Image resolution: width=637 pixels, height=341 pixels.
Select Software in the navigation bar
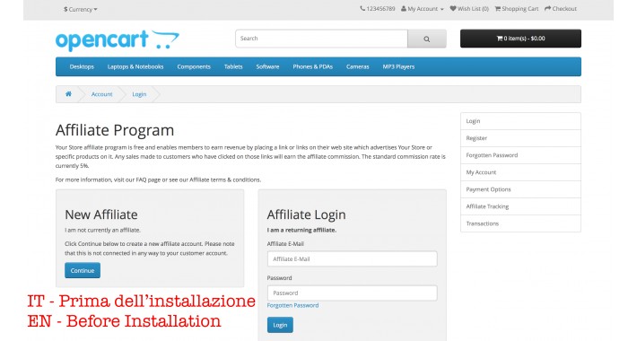click(x=267, y=66)
